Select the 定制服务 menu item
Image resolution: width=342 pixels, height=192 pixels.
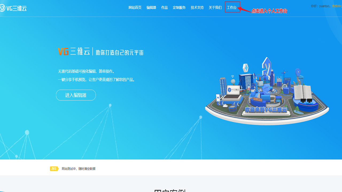coord(179,8)
